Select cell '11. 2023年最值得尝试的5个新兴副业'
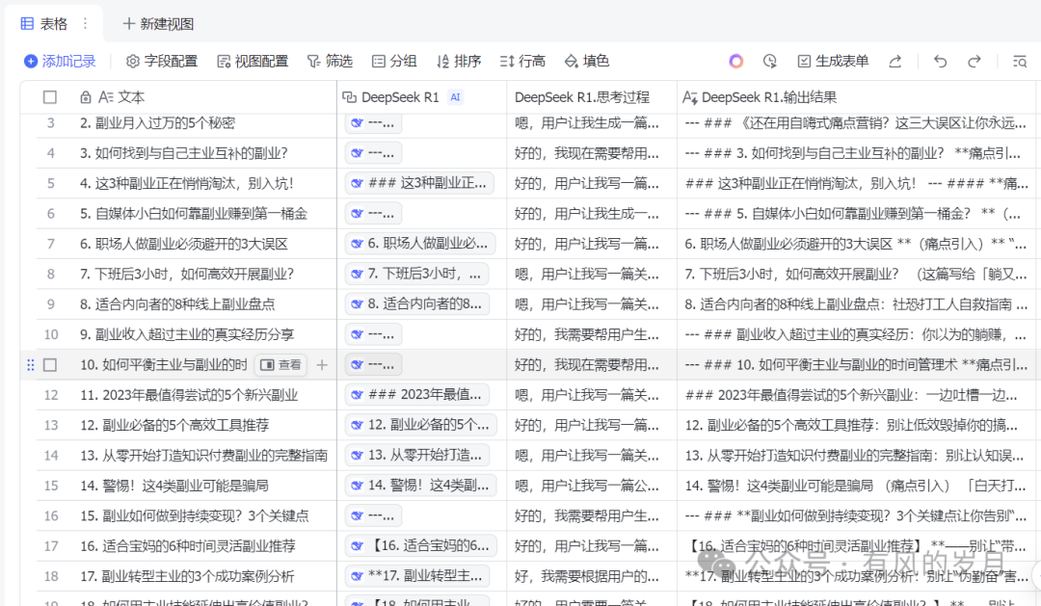The image size is (1041, 606). tap(202, 395)
